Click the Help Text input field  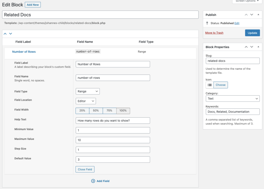click(113, 121)
